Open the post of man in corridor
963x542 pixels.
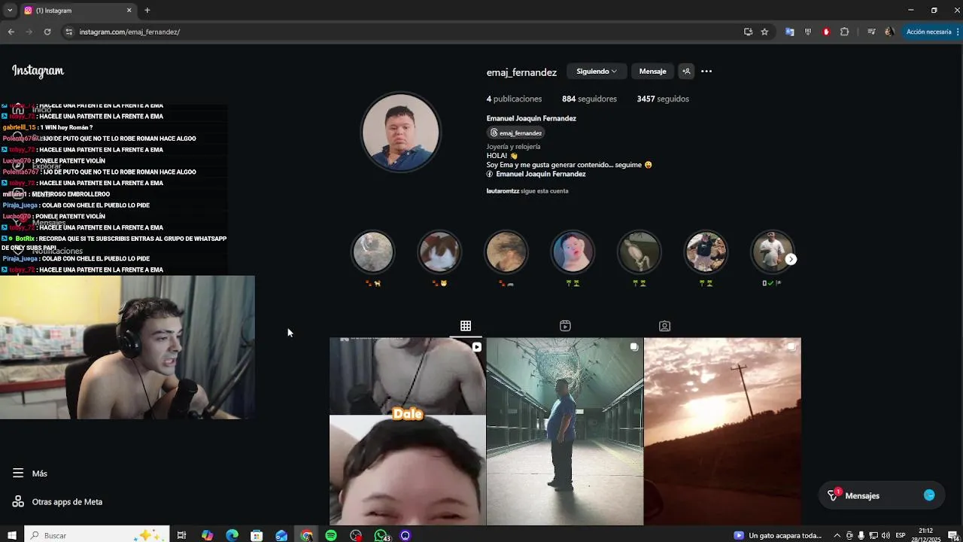pyautogui.click(x=565, y=431)
